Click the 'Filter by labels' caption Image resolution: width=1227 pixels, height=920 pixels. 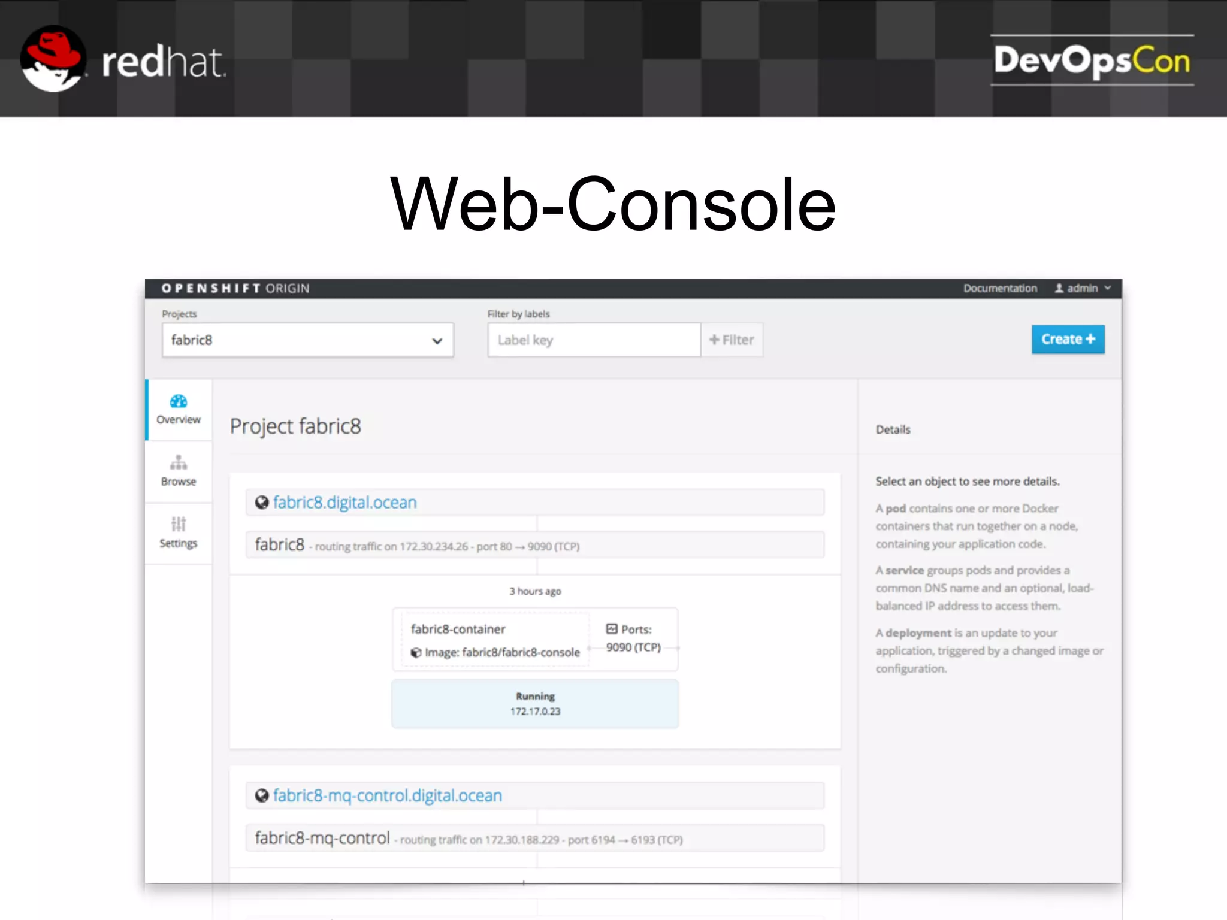tap(518, 314)
